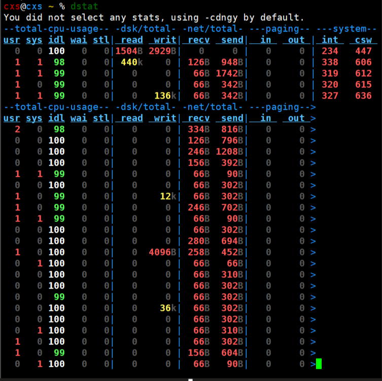The width and height of the screenshot is (382, 381).
Task: Click context switch count '612'
Action: tap(363, 74)
